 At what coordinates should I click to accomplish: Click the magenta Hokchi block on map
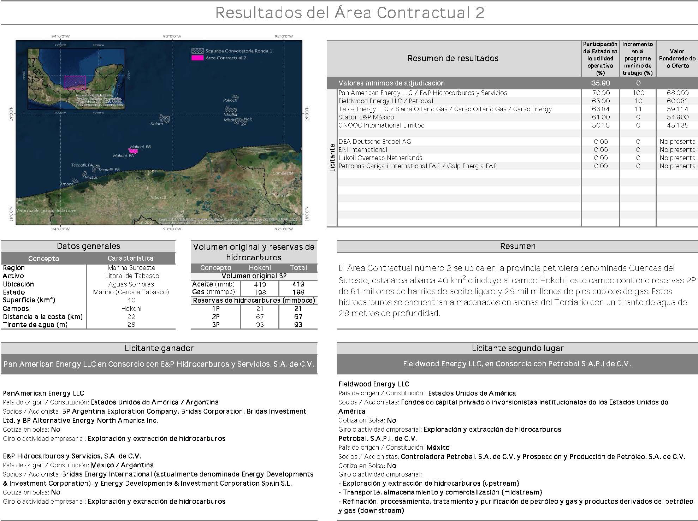pos(134,151)
